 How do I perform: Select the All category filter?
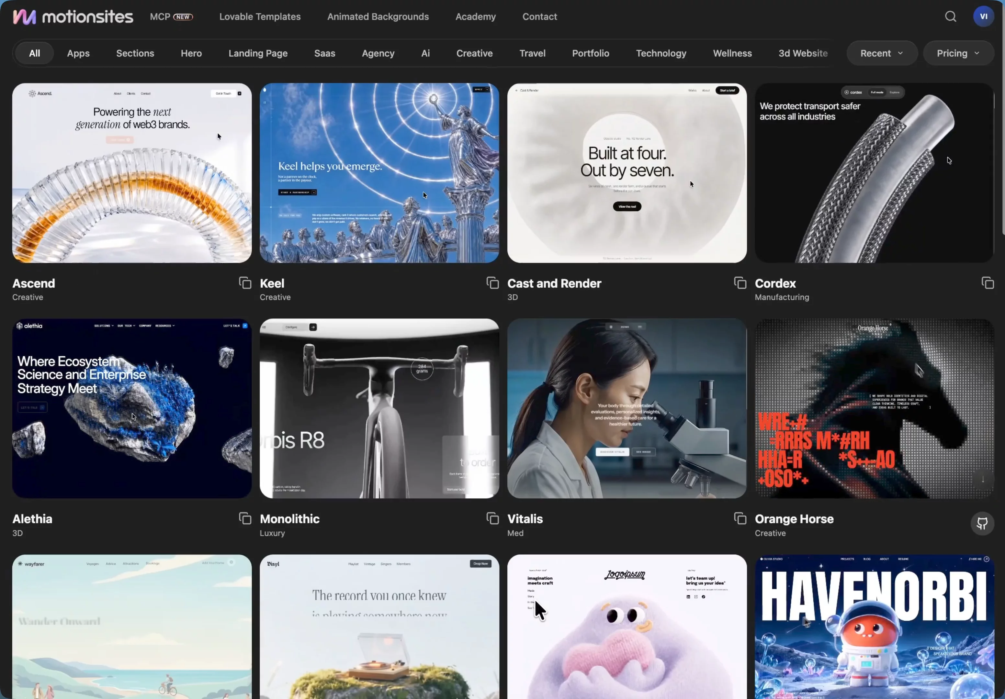pyautogui.click(x=34, y=53)
